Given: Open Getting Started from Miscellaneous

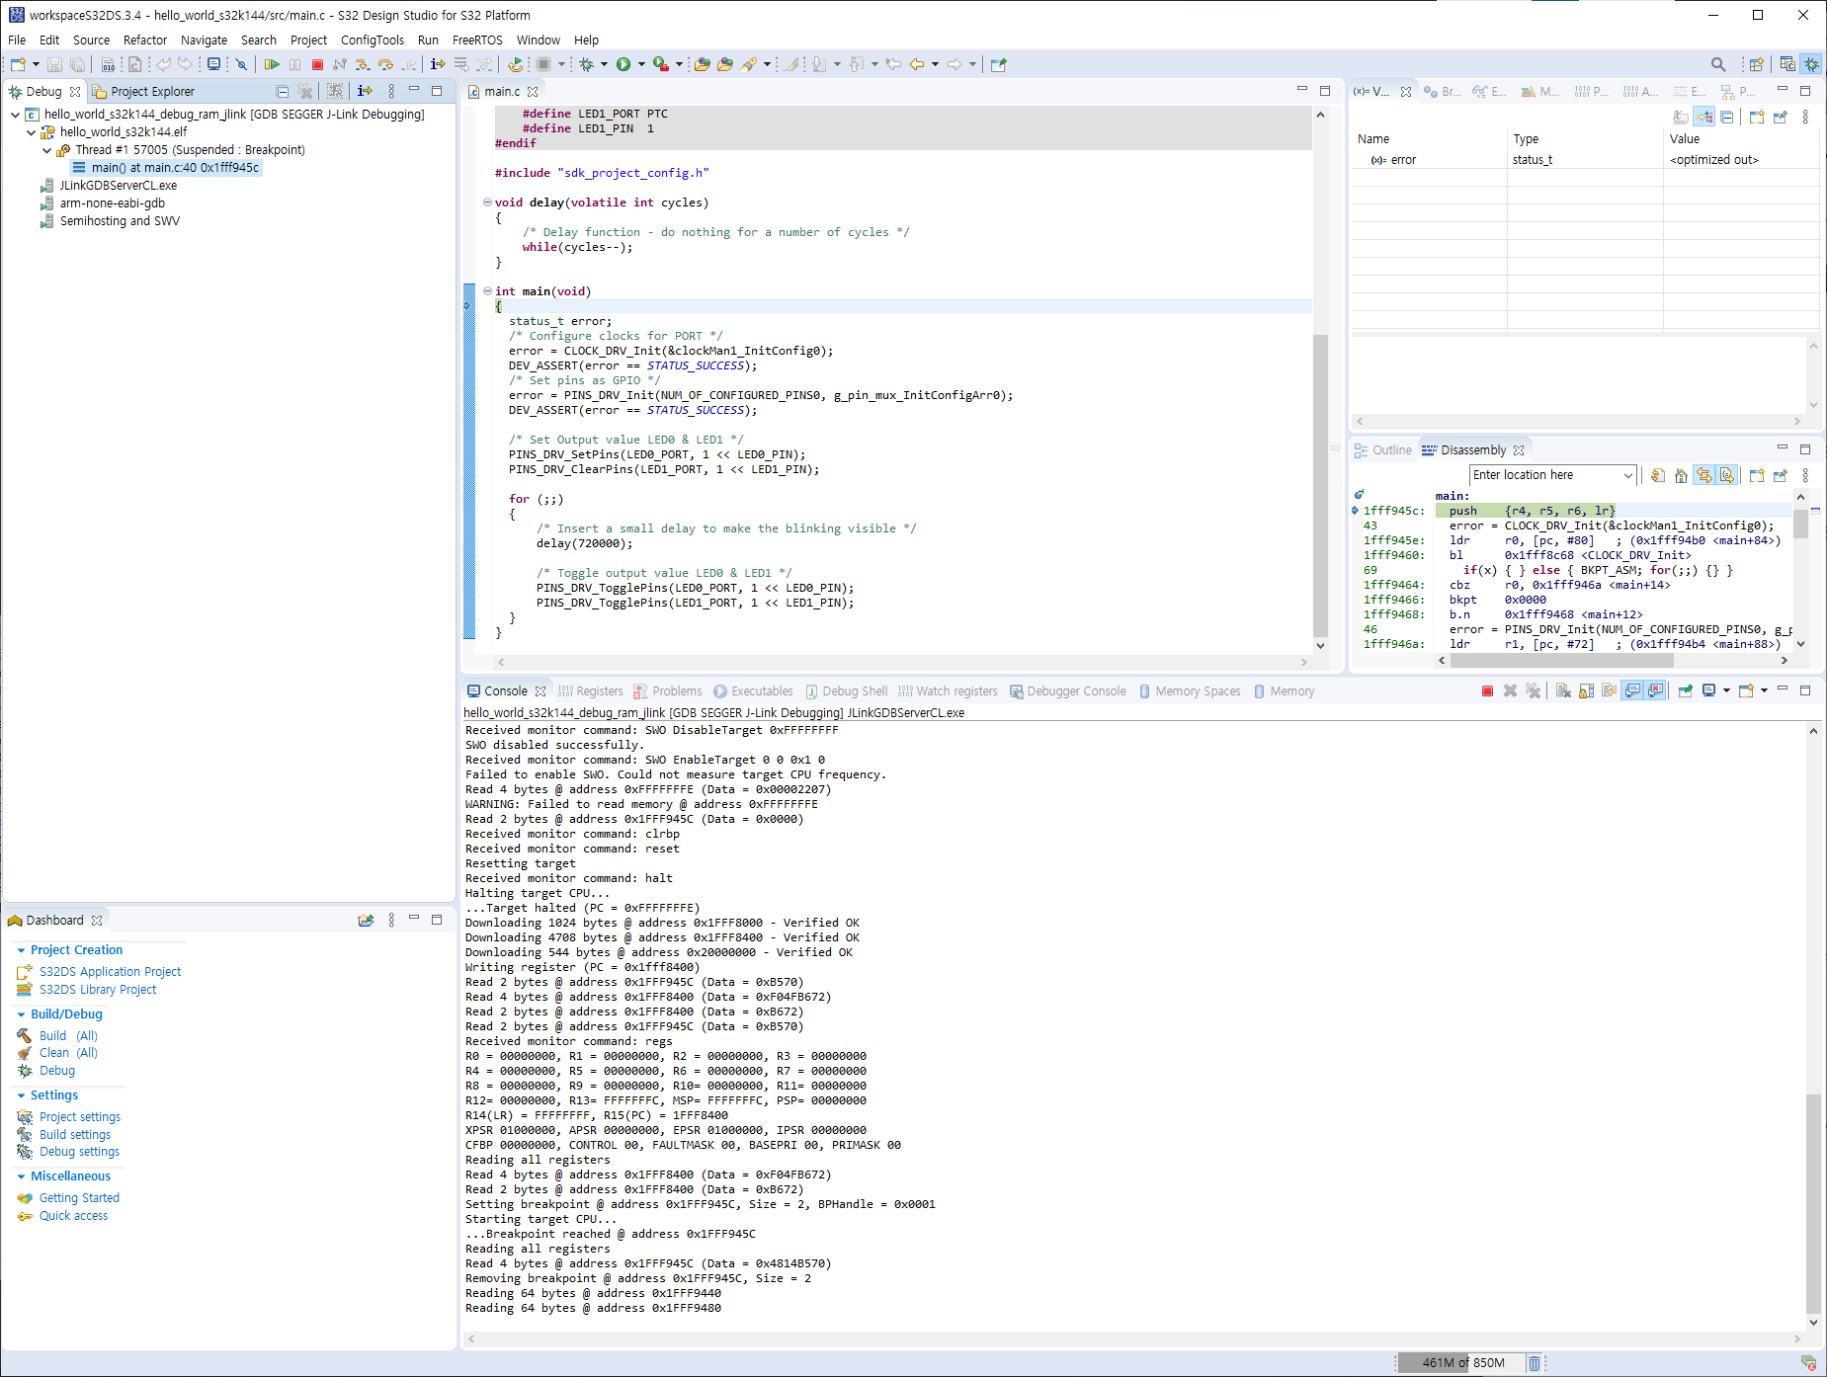Looking at the screenshot, I should click(x=78, y=1197).
